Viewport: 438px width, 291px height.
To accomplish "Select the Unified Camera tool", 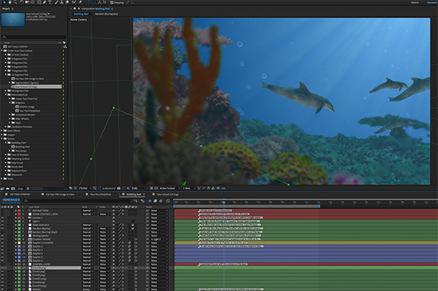I will pyautogui.click(x=27, y=2).
